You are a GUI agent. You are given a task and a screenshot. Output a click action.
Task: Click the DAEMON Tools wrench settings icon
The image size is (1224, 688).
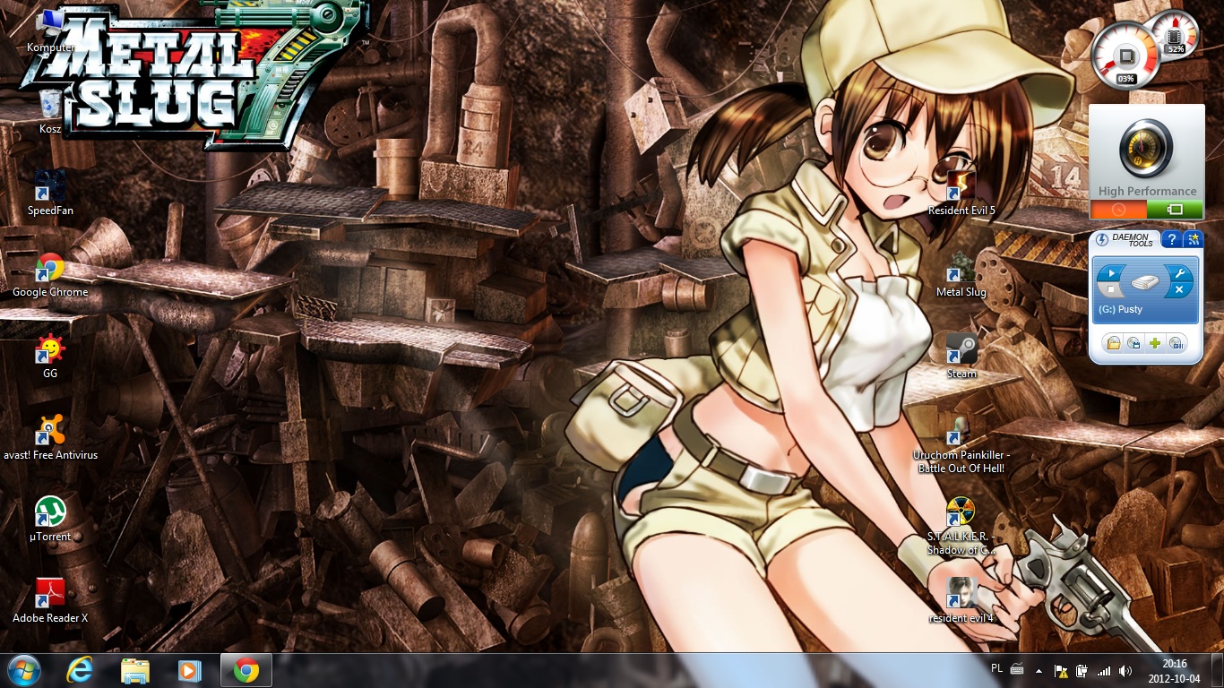pos(1179,272)
